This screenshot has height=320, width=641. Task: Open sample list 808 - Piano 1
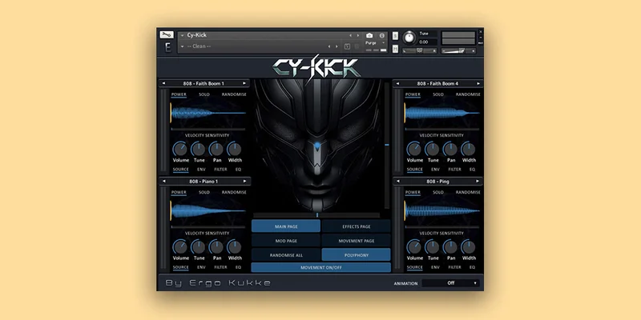(204, 182)
